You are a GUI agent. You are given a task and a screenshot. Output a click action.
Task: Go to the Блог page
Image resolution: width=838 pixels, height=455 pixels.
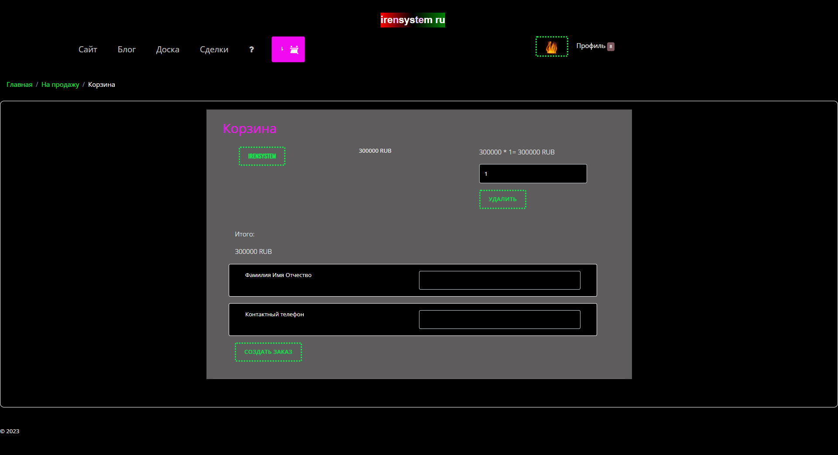[x=127, y=50]
